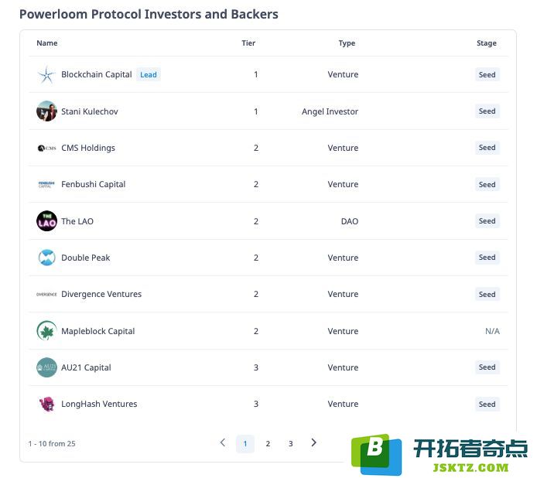Click the Blockchain Capital star logo
Viewport: 537px width, 478px height.
click(46, 75)
